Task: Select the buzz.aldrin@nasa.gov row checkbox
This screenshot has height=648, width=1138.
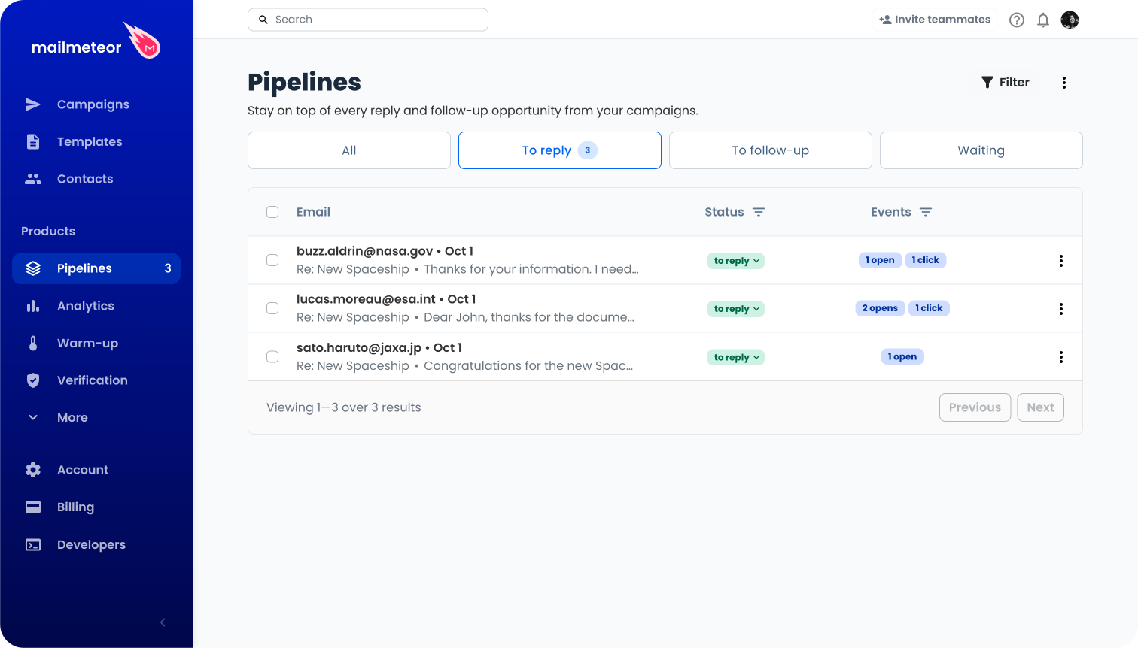Action: click(272, 260)
